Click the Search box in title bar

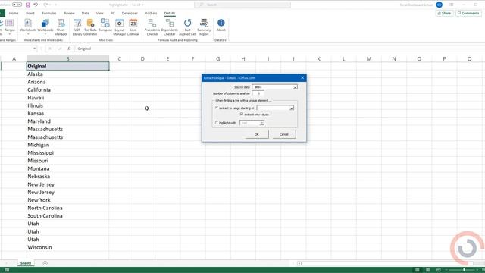[242, 5]
